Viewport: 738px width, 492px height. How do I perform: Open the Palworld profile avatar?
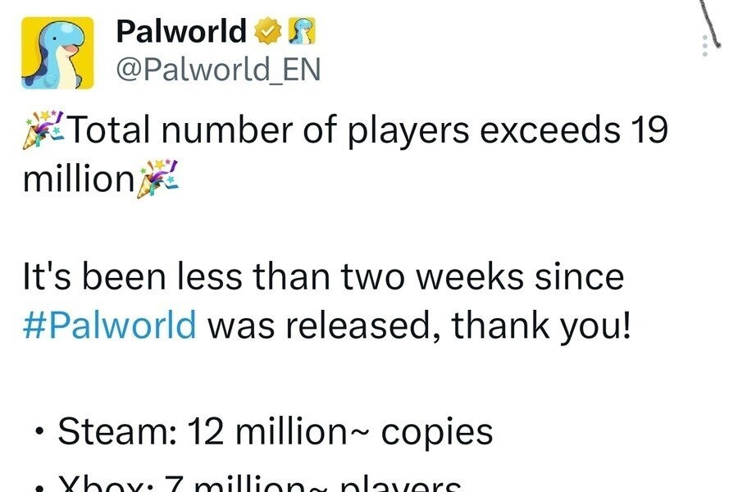tap(56, 52)
